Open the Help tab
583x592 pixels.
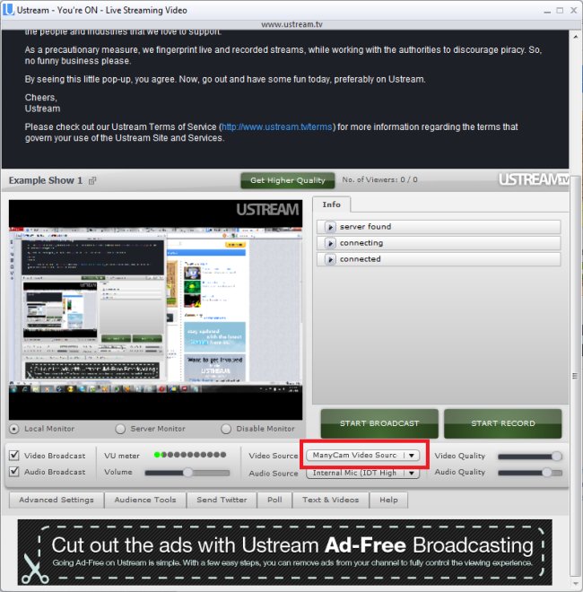[388, 500]
